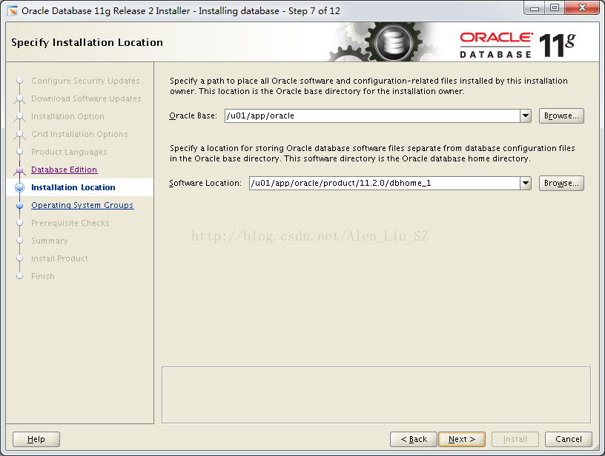The width and height of the screenshot is (605, 456).
Task: Close the Oracle installer window
Action: click(x=583, y=8)
